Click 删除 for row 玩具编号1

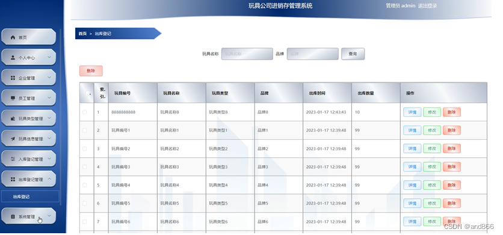[452, 130]
